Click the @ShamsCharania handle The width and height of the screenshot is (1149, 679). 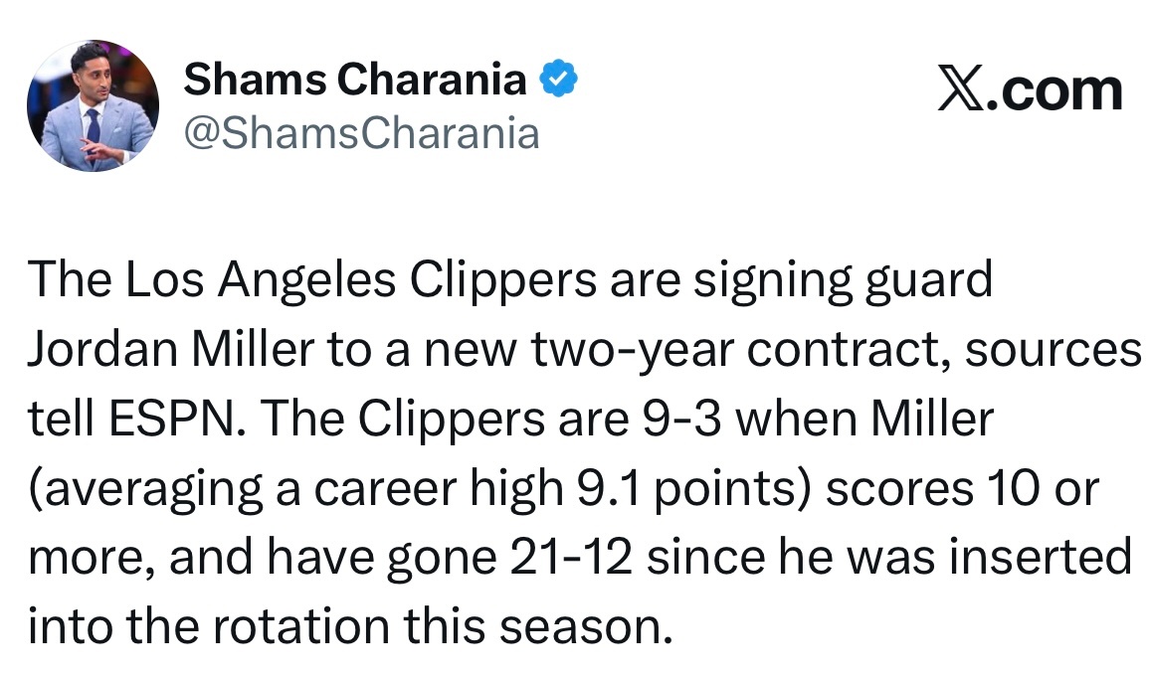(x=361, y=133)
